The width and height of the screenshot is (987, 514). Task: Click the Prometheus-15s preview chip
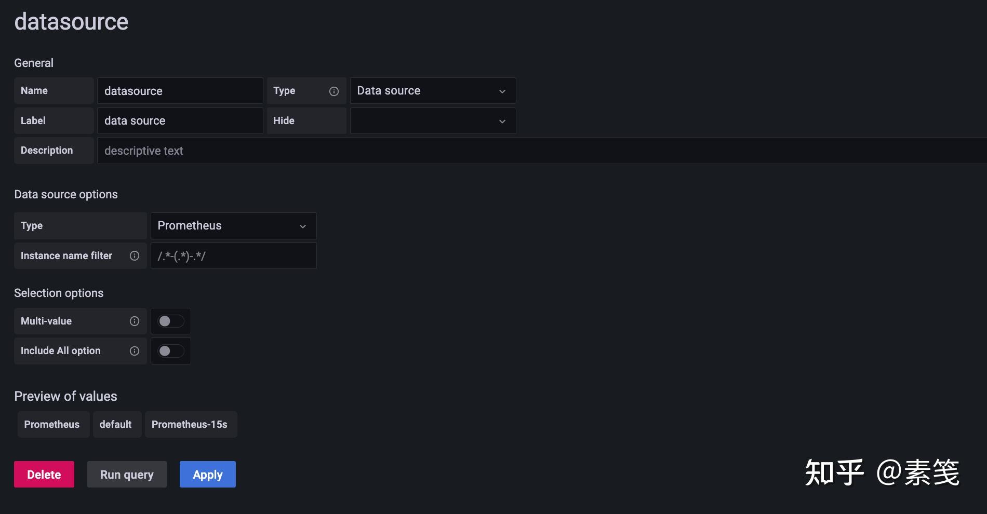click(190, 425)
